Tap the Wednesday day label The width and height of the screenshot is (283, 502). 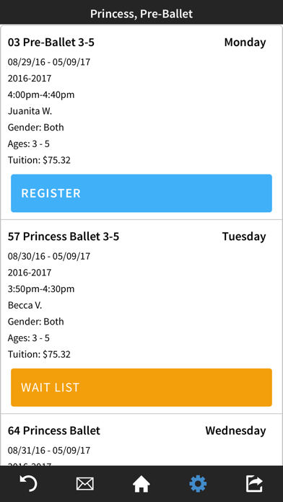235,431
